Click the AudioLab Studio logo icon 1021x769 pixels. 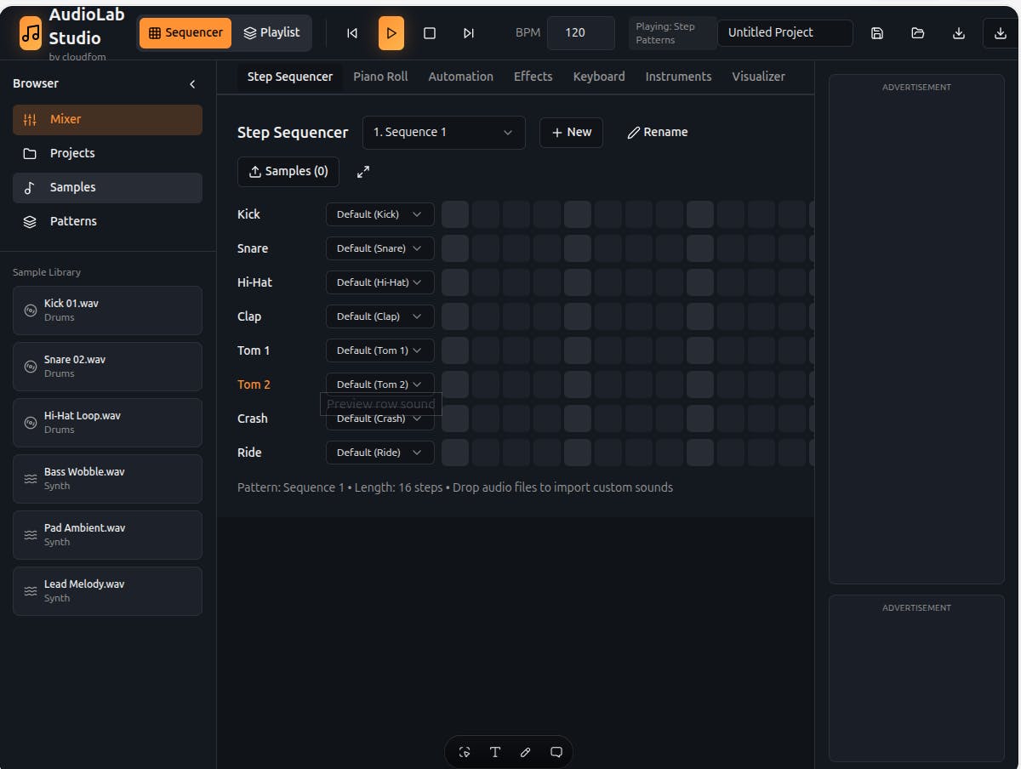click(x=31, y=33)
